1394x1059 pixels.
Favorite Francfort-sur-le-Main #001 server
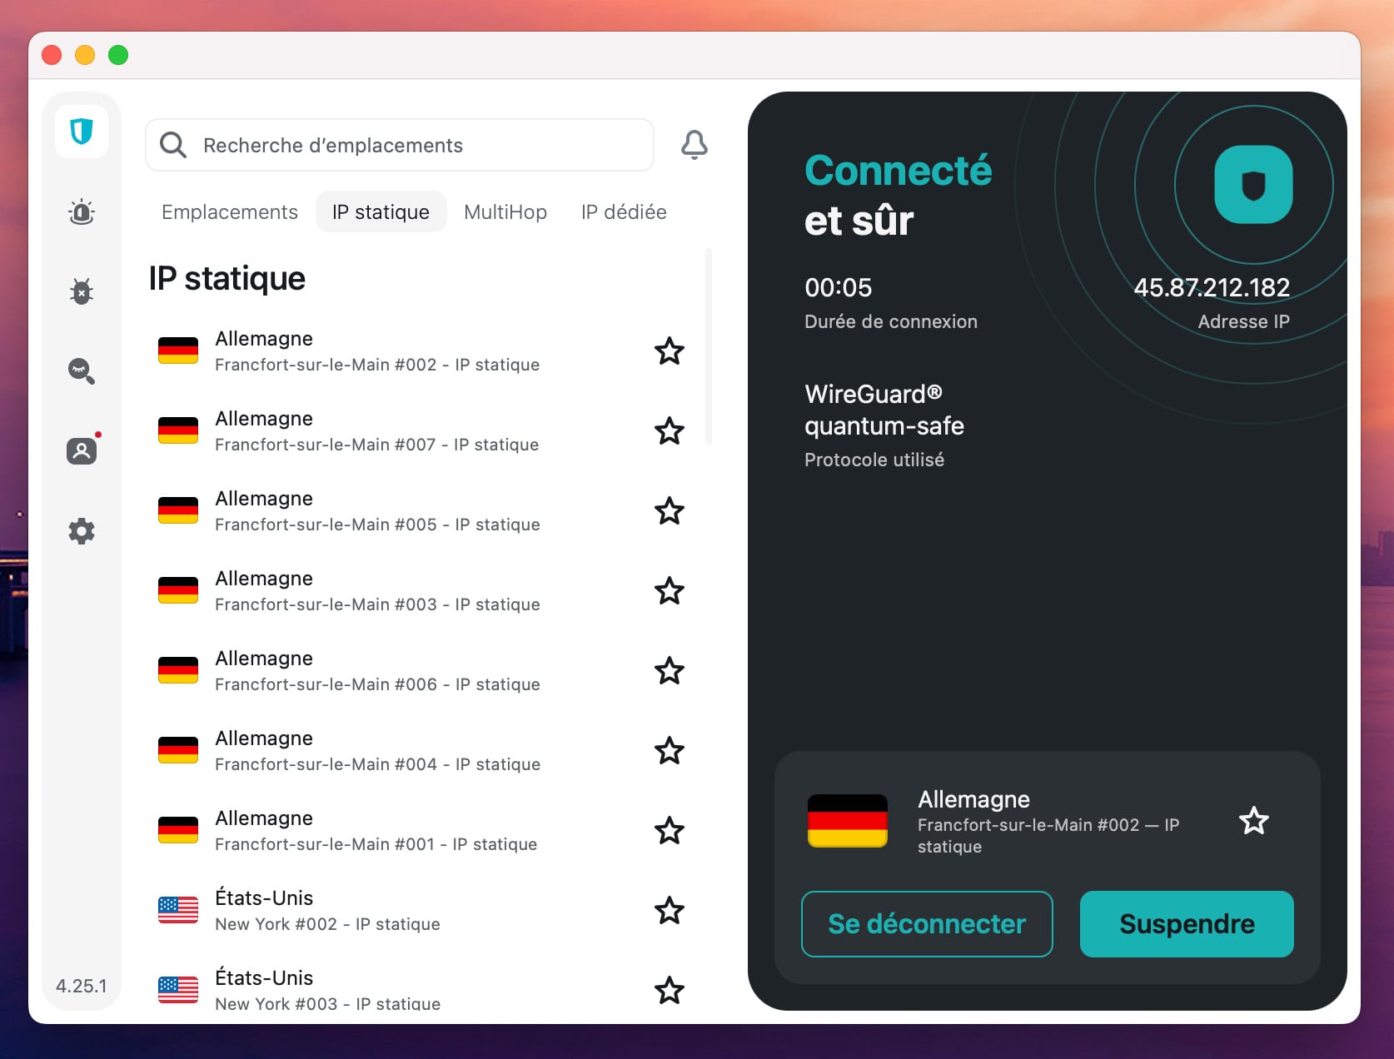tap(670, 831)
